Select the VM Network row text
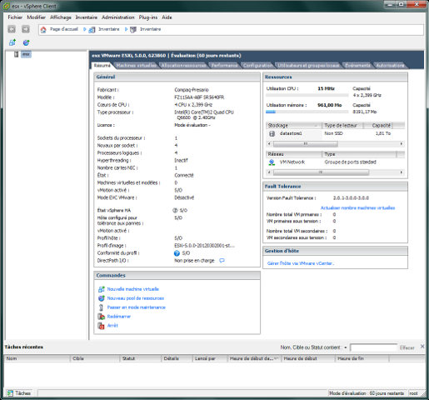This screenshot has height=400, width=429. [x=292, y=162]
